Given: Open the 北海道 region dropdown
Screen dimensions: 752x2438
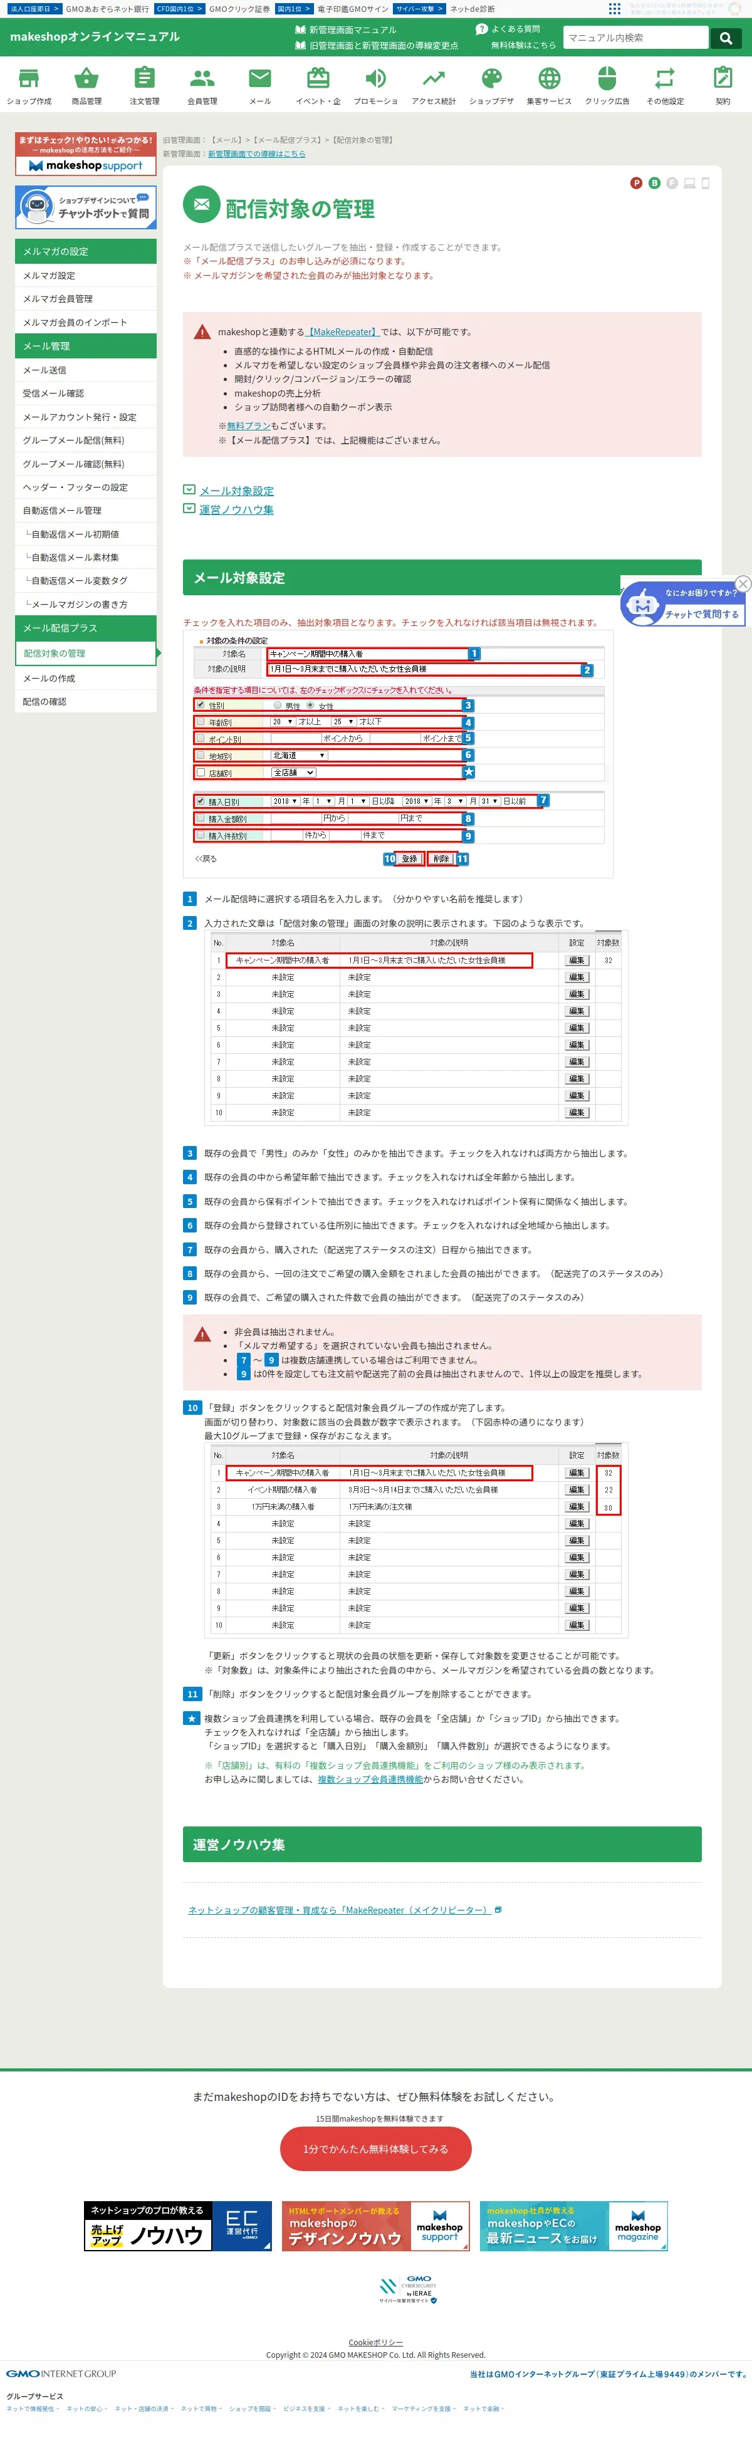Looking at the screenshot, I should tap(300, 755).
